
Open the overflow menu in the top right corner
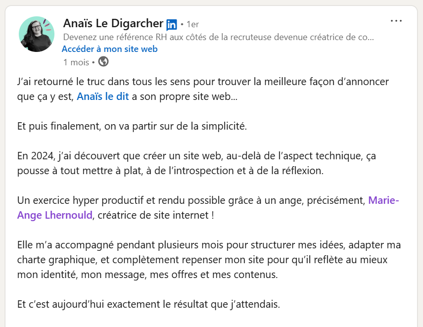[396, 20]
